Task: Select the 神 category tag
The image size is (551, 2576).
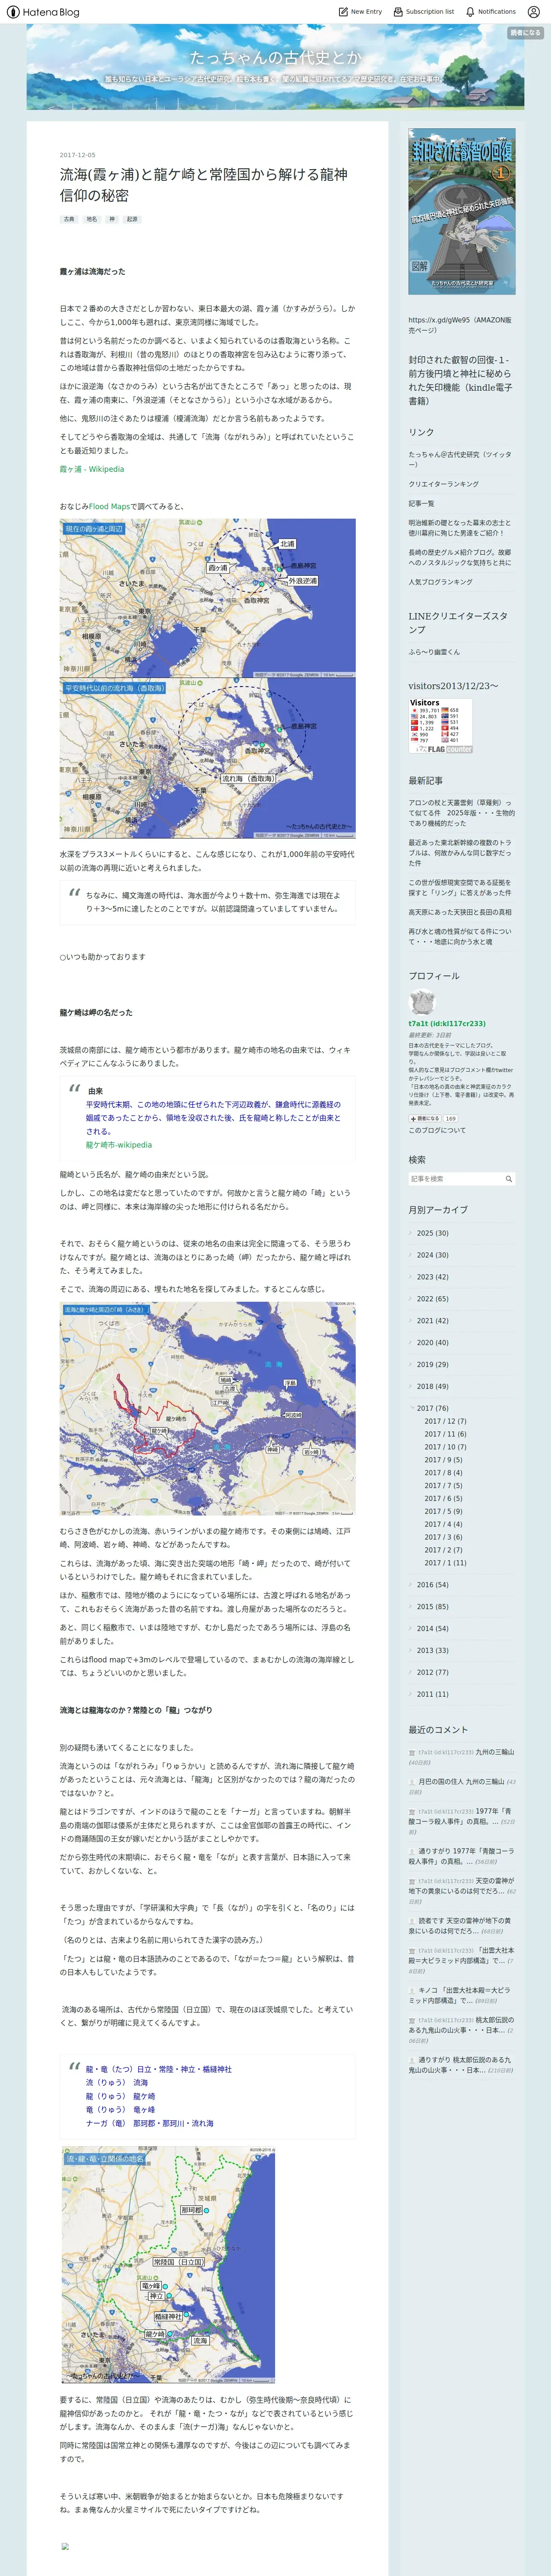Action: point(112,219)
